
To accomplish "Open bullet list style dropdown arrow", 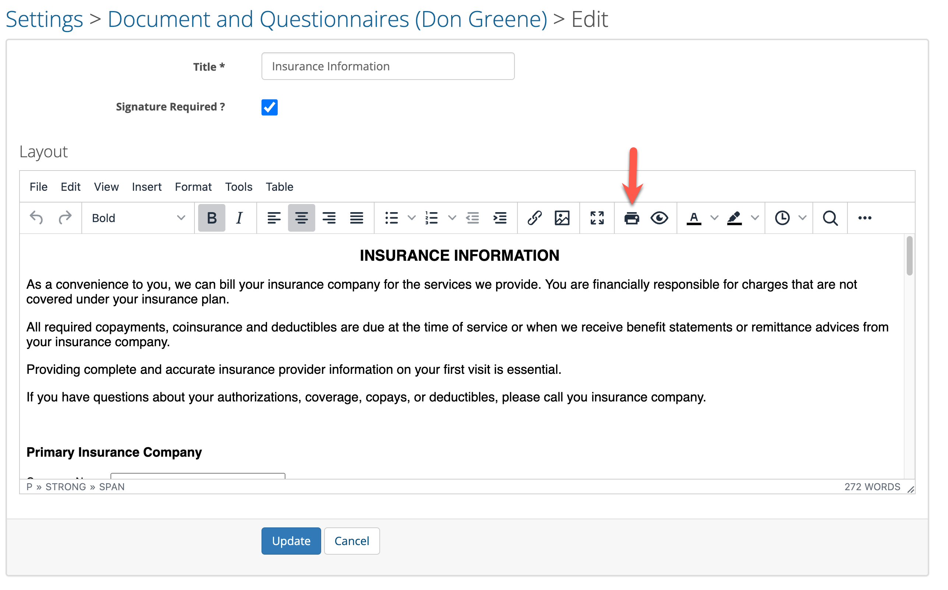I will pyautogui.click(x=412, y=218).
